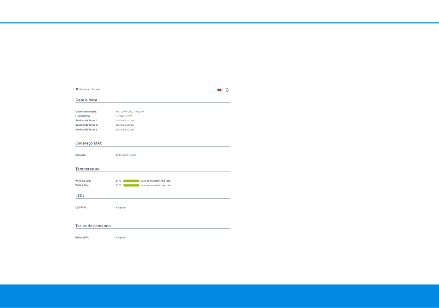Click the Portuguese flag language icon
Screen dimensions: 439x308
tap(219, 90)
